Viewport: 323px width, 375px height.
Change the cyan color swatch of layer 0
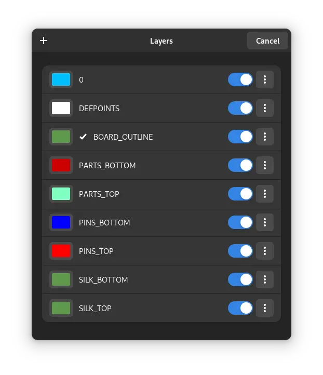(61, 79)
